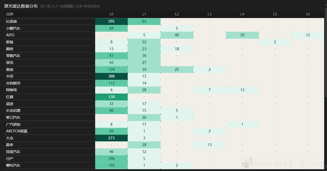Image resolution: width=327 pixels, height=171 pixels.
Task: Click the L6 column header
Action: (308, 14)
